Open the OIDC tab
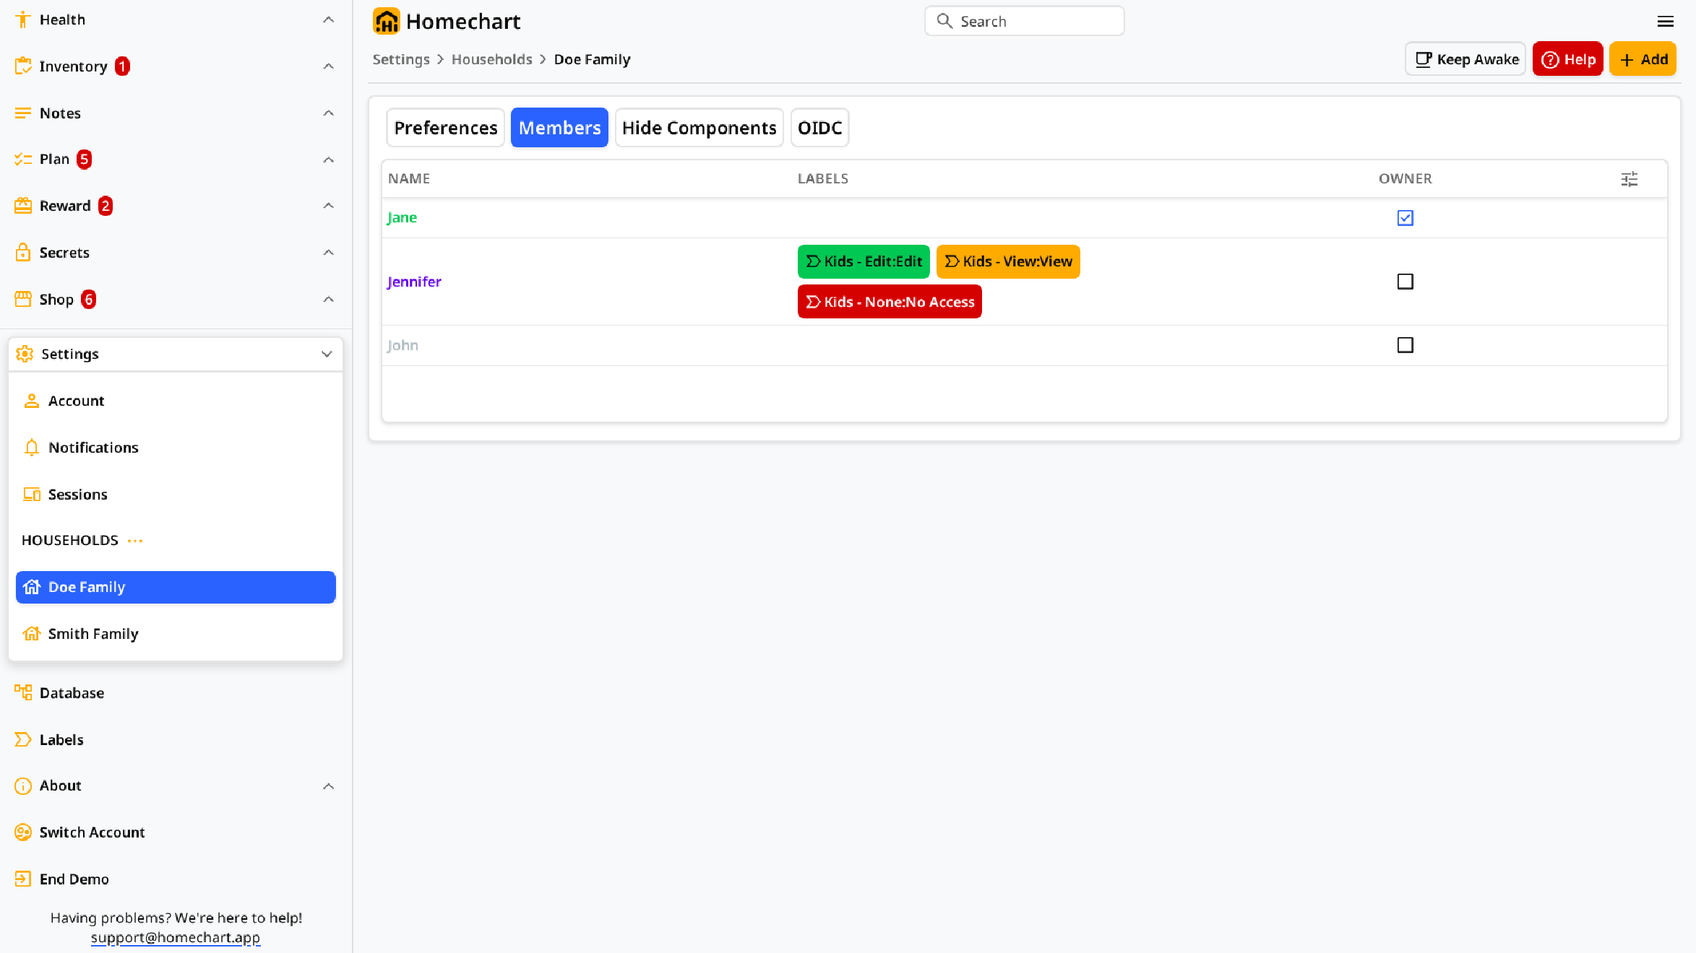Image resolution: width=1696 pixels, height=953 pixels. pos(820,128)
